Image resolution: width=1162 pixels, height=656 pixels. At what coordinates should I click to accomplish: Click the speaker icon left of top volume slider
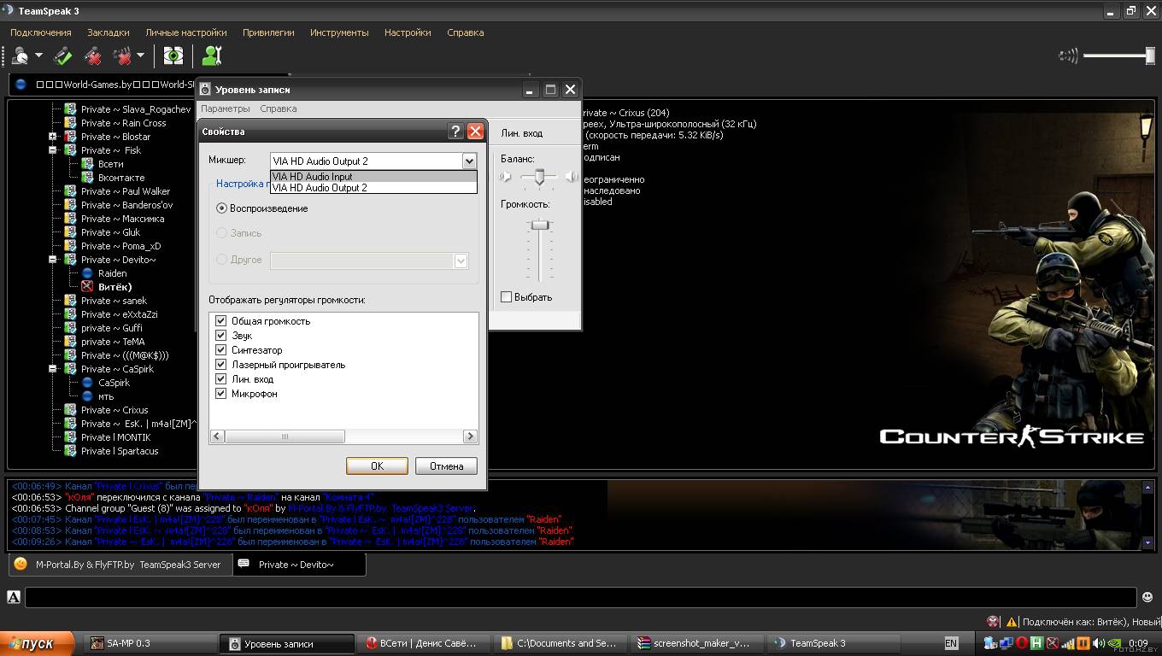(x=1068, y=56)
